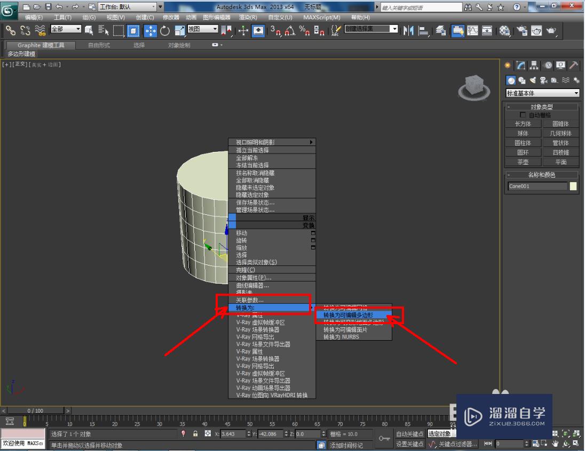Toggle Angle Snap button
Screen dimensions: 585x451
[290, 30]
